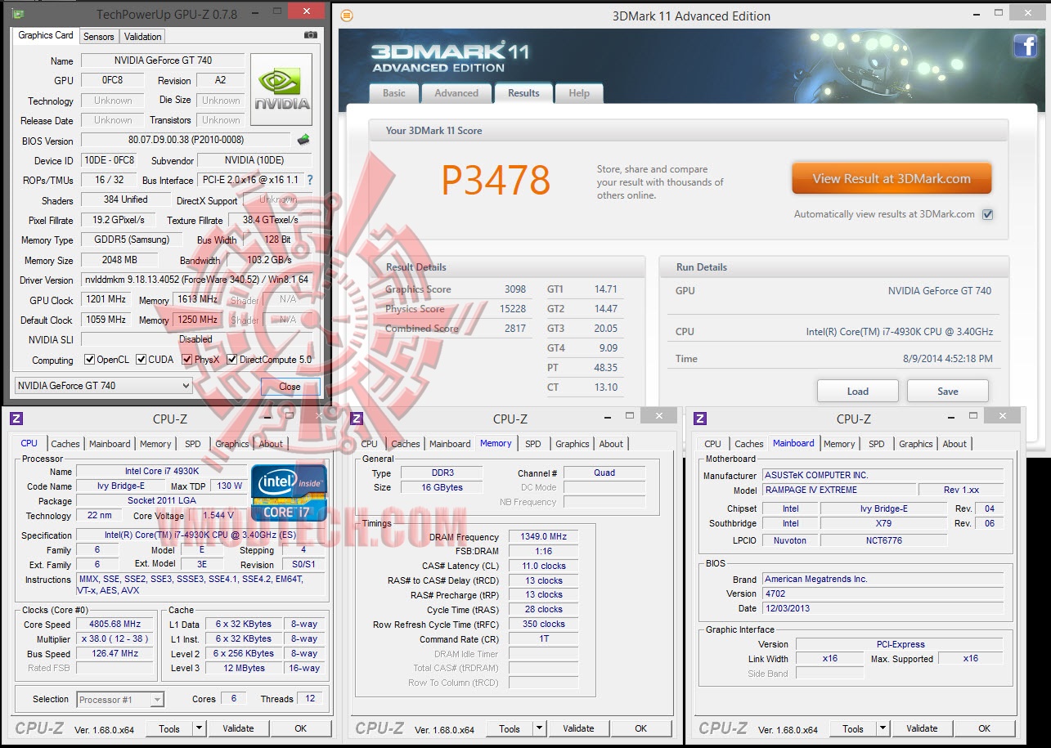
Task: Click the Driver Version field in GPU-Z
Action: pyautogui.click(x=196, y=280)
